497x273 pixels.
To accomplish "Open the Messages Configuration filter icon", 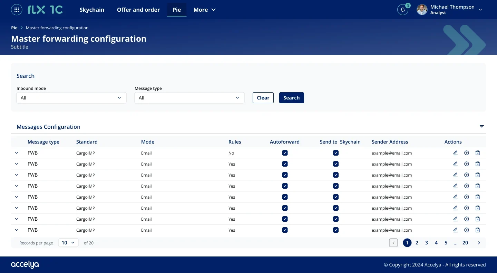I will pos(482,127).
